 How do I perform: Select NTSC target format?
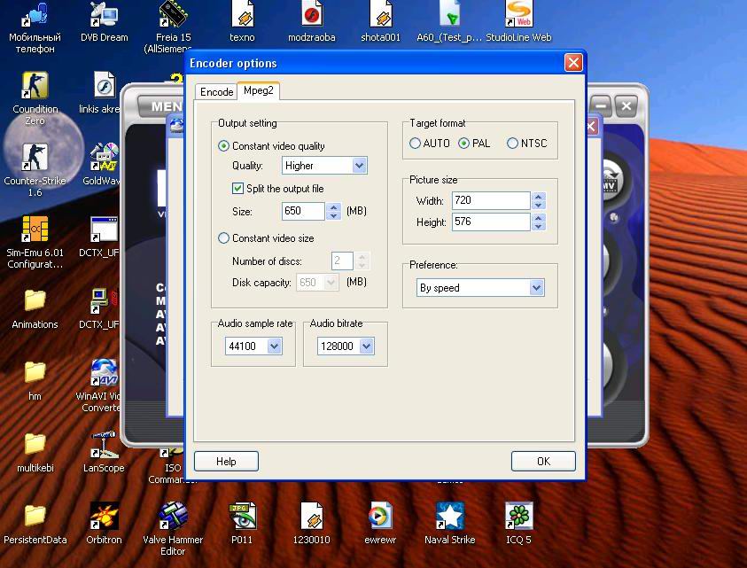(x=512, y=144)
